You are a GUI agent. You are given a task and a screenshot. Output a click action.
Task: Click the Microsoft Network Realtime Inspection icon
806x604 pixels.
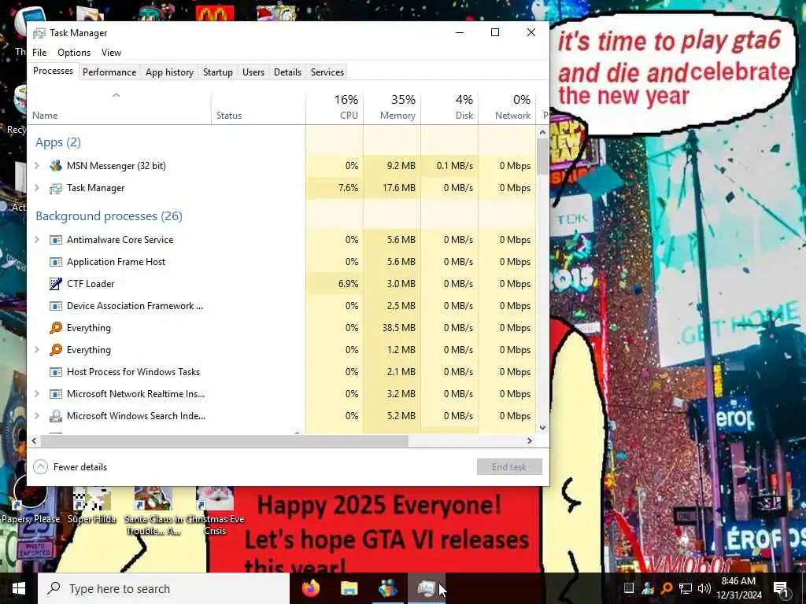[56, 394]
